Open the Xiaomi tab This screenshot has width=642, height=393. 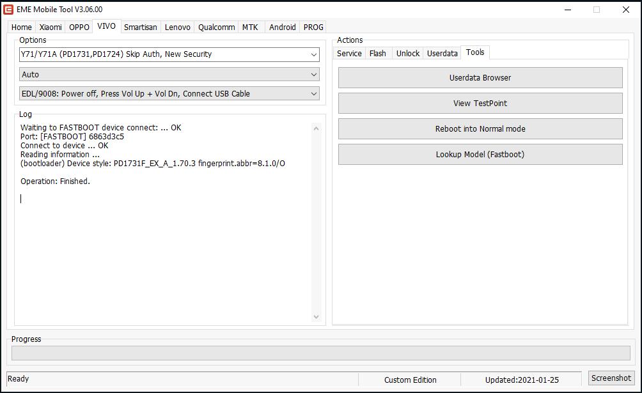(x=51, y=27)
